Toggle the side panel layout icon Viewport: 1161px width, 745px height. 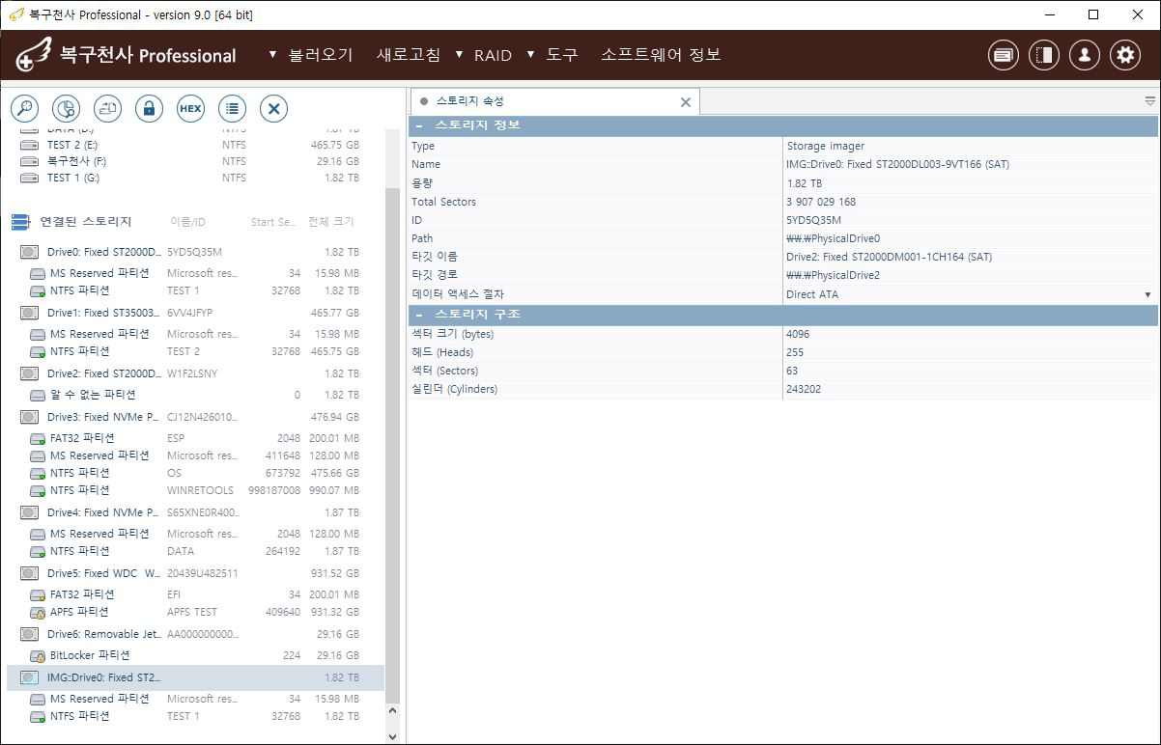(1043, 55)
